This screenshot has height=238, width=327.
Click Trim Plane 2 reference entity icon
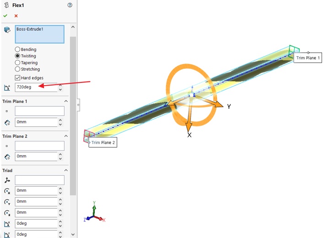(7, 146)
